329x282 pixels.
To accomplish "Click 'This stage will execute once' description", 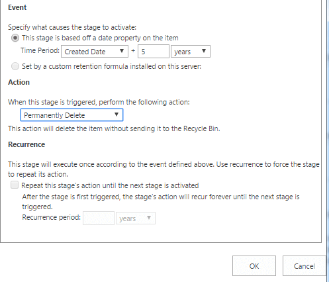I will click(x=164, y=169).
